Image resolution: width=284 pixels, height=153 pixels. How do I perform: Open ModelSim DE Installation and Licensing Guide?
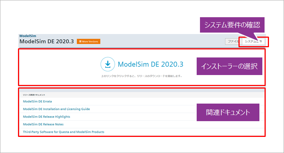(x=56, y=109)
